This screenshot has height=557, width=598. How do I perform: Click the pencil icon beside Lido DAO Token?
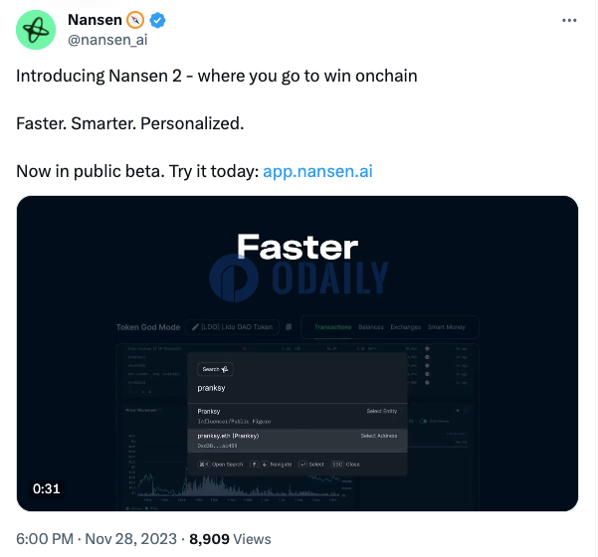192,326
